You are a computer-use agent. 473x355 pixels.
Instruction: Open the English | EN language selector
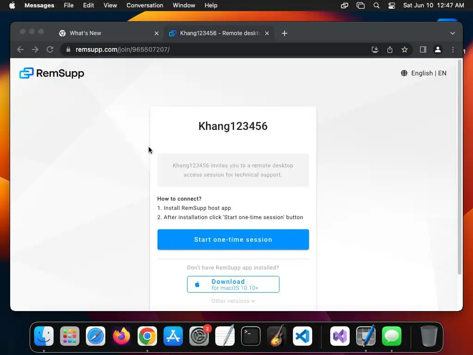(424, 73)
